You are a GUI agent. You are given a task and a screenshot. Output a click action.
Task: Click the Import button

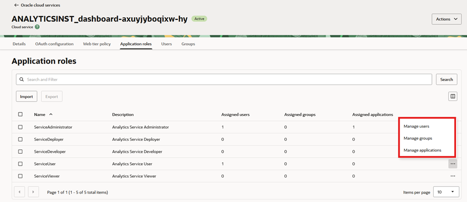click(x=26, y=97)
